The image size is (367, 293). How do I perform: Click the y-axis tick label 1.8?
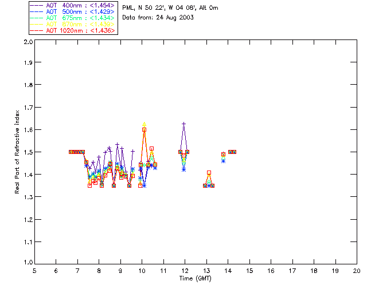click(28, 85)
